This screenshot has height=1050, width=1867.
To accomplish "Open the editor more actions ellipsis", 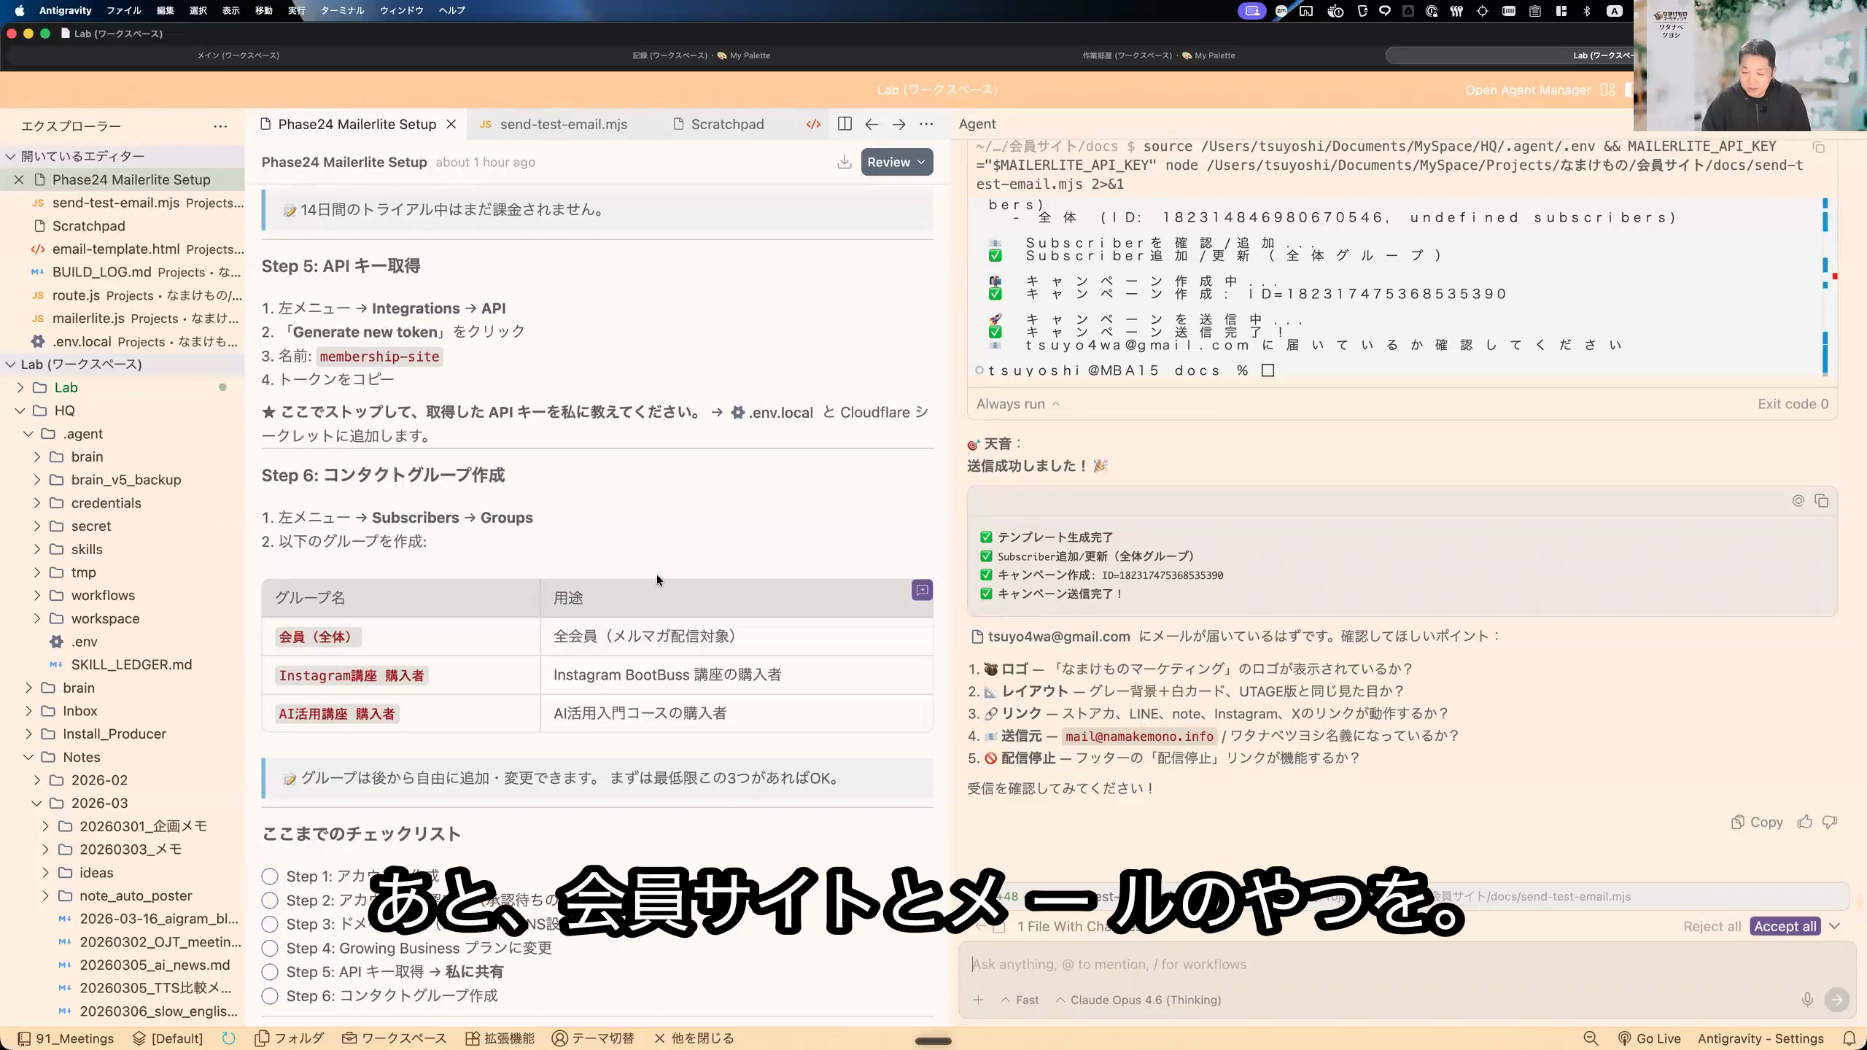I will [x=926, y=124].
